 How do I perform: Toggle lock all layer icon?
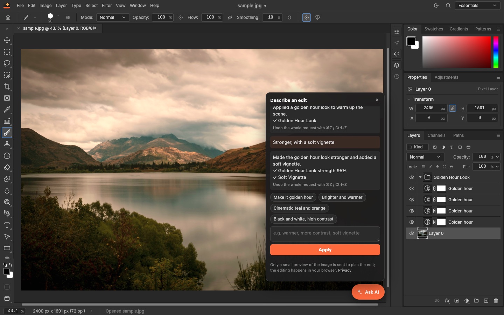point(451,167)
